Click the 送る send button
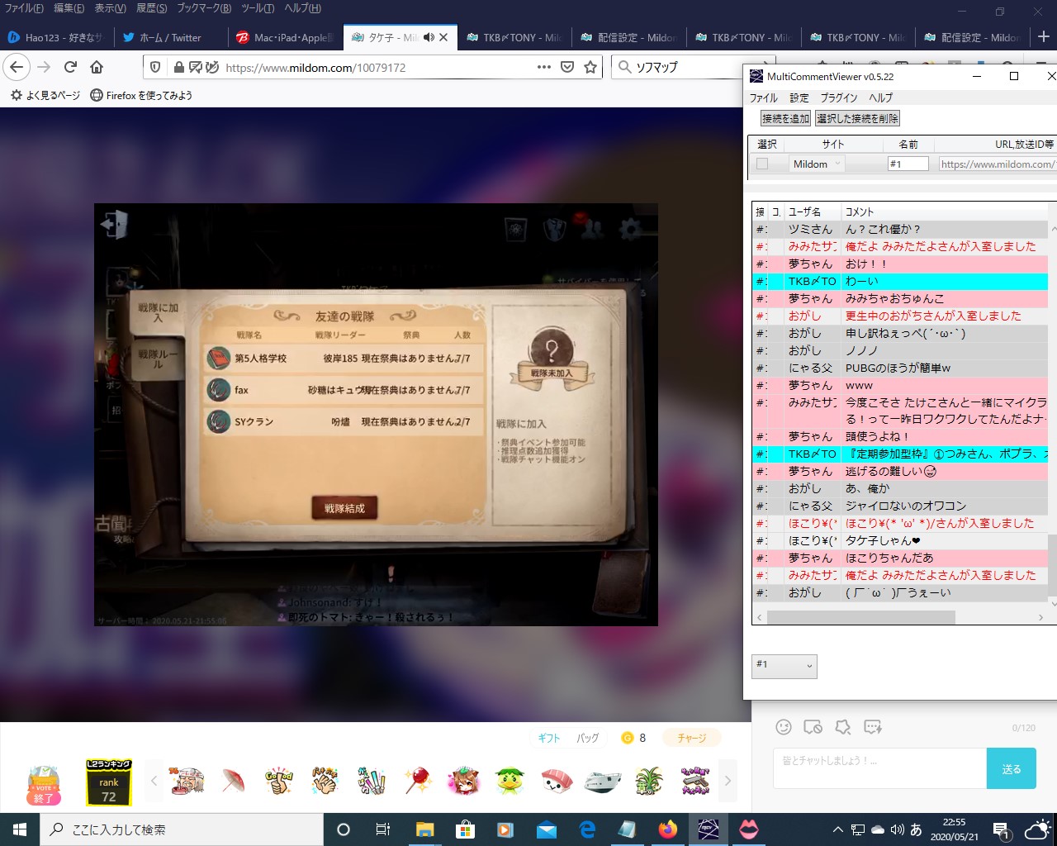The height and width of the screenshot is (846, 1057). coord(1012,768)
